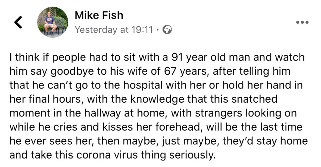Open the three-dot post options menu

(303, 22)
